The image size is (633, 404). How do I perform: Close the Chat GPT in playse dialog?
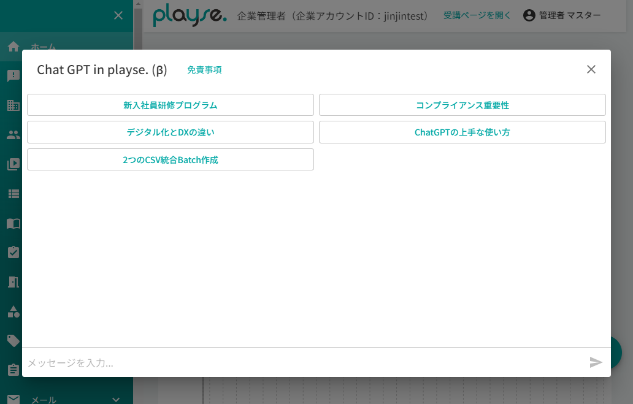[x=591, y=69]
